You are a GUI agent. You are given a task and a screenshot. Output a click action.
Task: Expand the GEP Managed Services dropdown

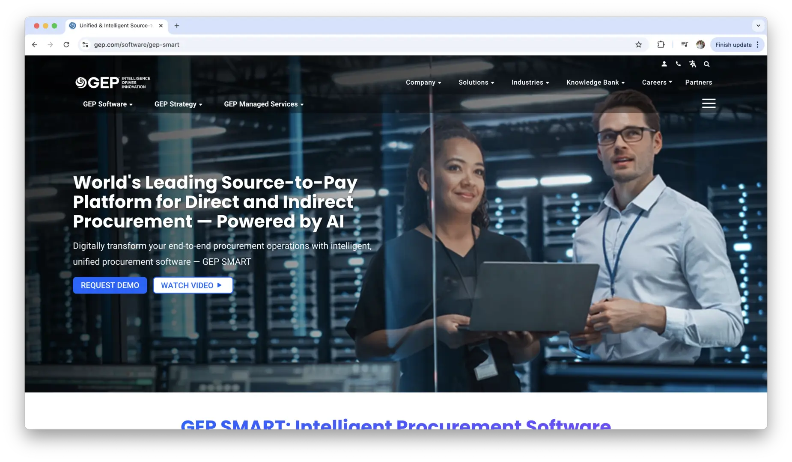[x=263, y=104]
